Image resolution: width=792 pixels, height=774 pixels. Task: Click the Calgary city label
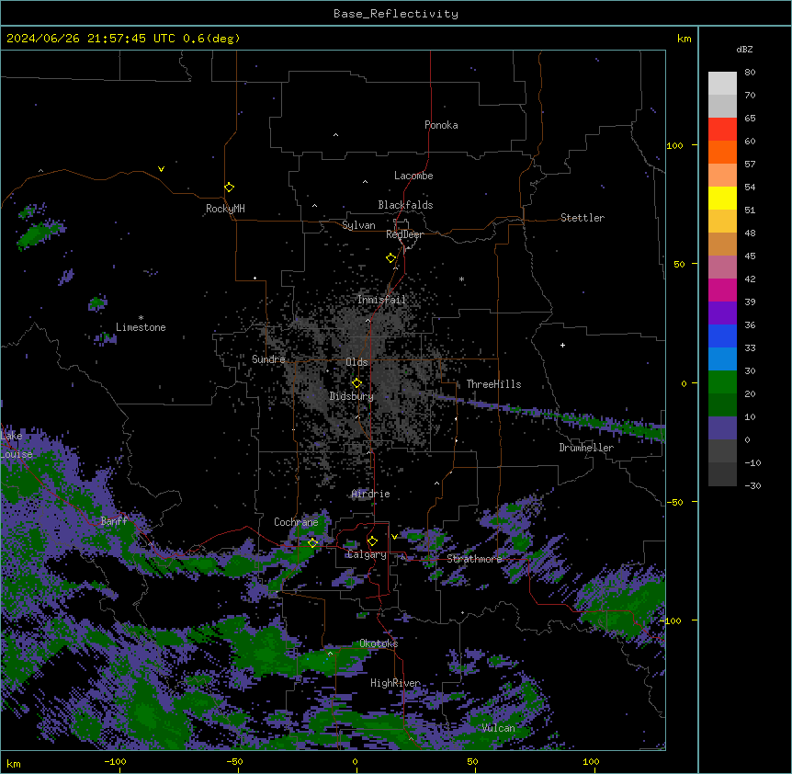pos(367,554)
